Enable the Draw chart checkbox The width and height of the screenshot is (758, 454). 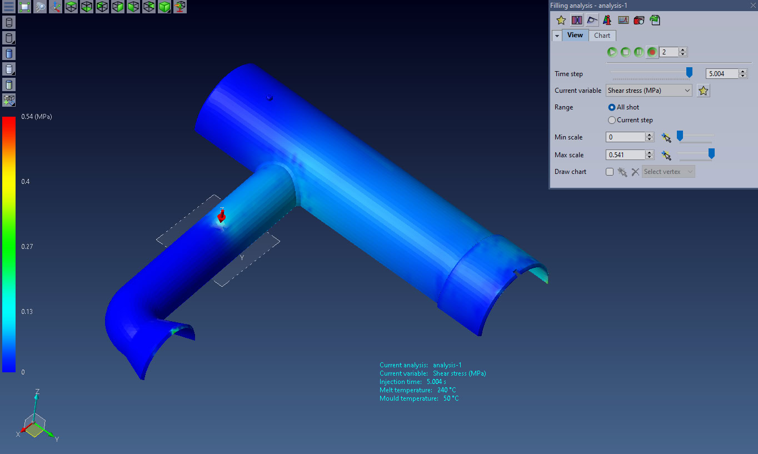tap(610, 172)
